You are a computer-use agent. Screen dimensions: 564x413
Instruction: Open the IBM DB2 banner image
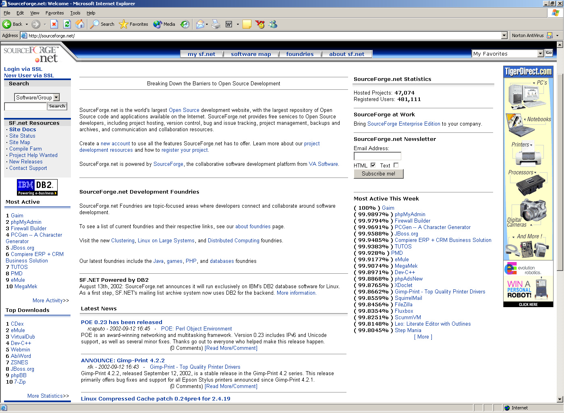[37, 187]
